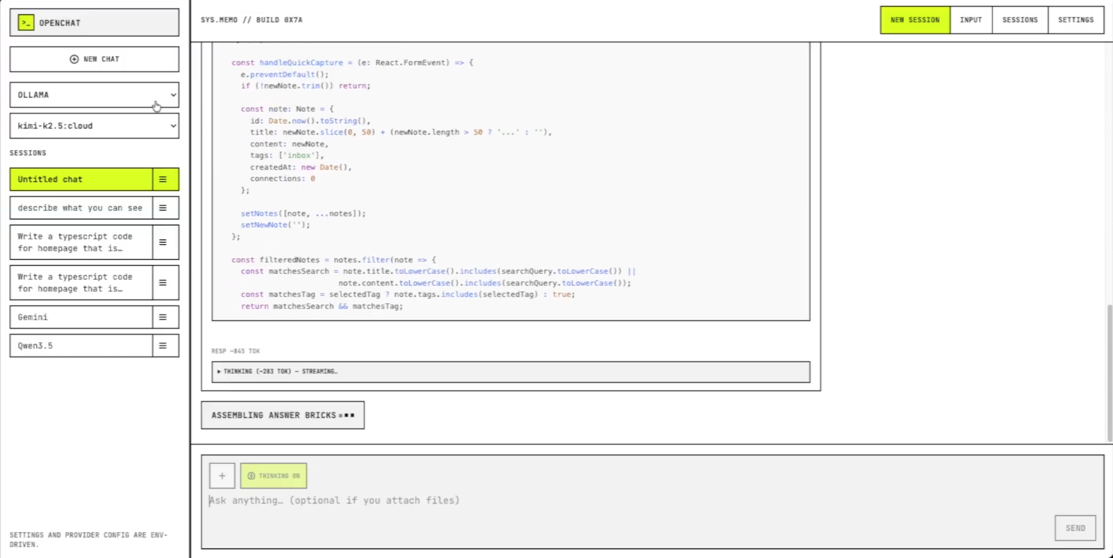Toggle the Thinking On switch

coord(274,476)
